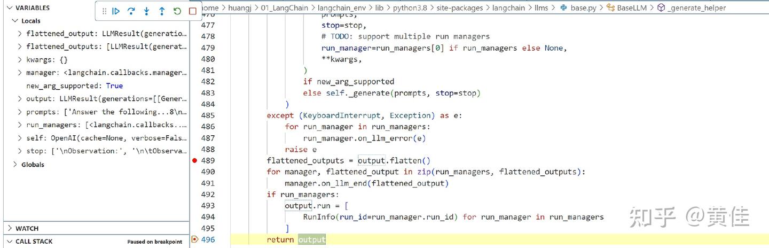This screenshot has height=248, width=769.
Task: Open the site-packages breadcrumb folder
Action: pyautogui.click(x=460, y=8)
